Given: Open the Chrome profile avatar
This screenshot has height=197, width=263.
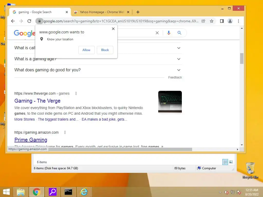Looking at the screenshot, I should [230, 21].
